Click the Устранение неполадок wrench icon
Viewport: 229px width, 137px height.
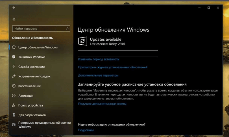[x=14, y=76]
